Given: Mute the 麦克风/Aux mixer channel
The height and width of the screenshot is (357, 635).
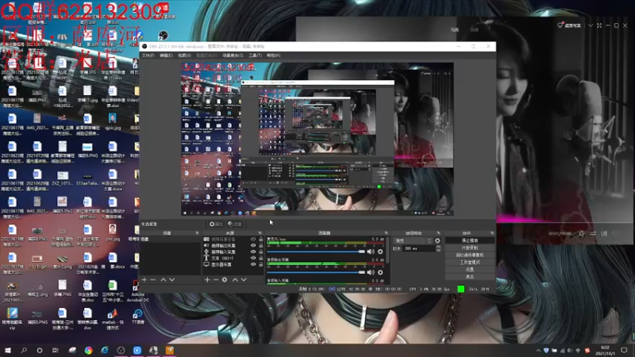Looking at the screenshot, I should 371,251.
